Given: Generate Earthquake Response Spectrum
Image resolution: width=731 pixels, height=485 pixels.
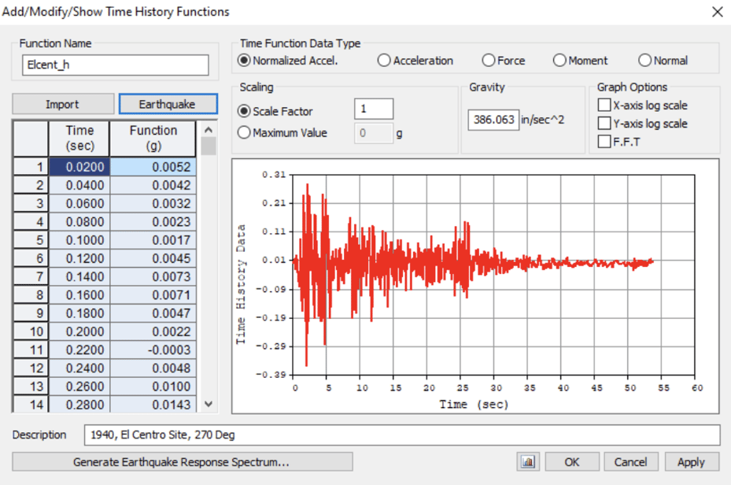Looking at the screenshot, I should click(183, 462).
